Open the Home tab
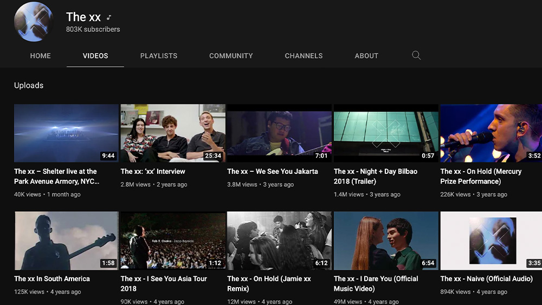Viewport: 542px width, 305px height. coord(41,56)
